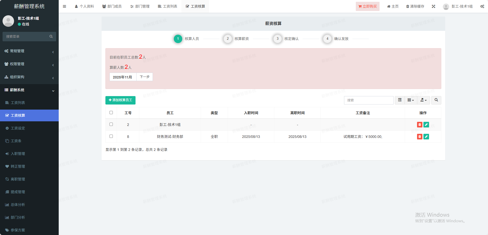
Task: Open 工资设定 in the sidebar
Action: [x=18, y=128]
